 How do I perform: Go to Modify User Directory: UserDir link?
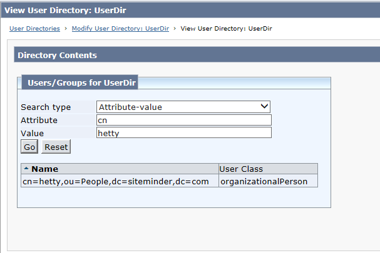pos(120,29)
